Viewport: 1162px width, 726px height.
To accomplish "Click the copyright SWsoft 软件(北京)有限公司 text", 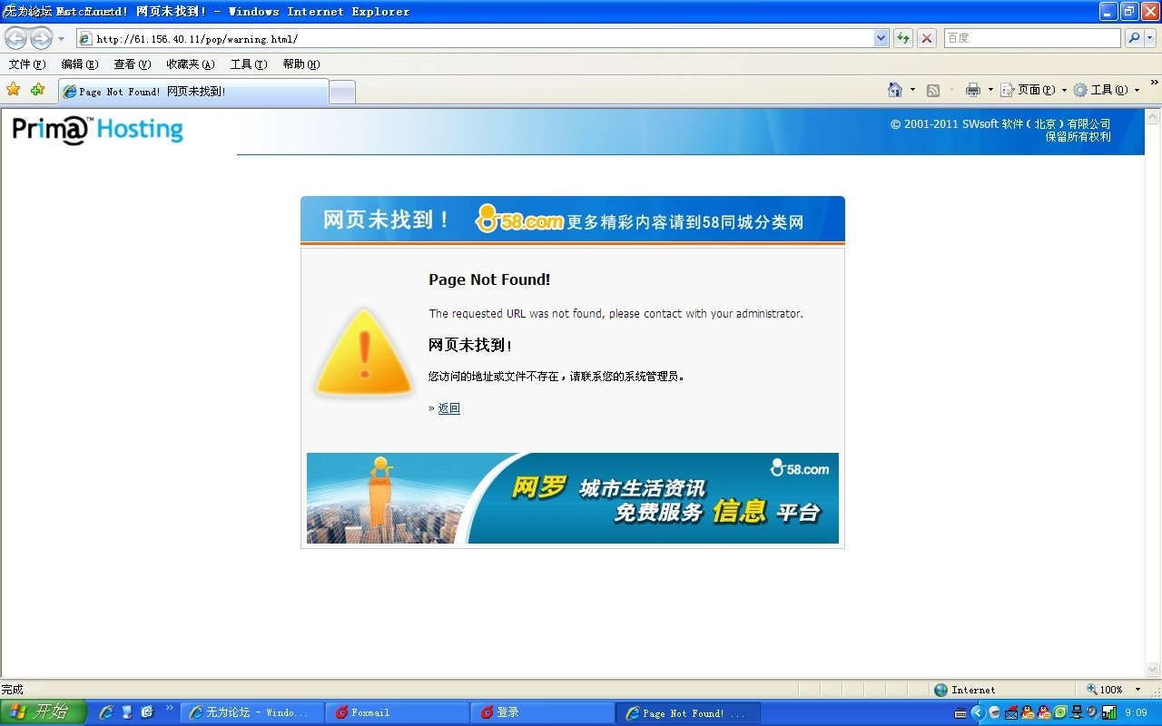I will coord(1000,124).
